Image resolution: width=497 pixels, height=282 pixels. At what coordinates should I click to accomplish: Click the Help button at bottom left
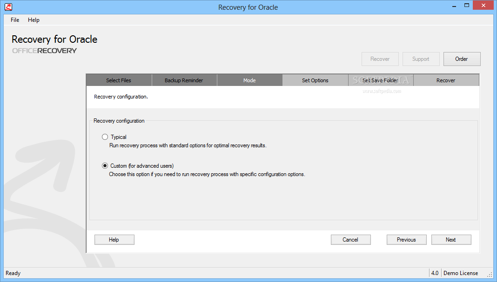tap(114, 240)
